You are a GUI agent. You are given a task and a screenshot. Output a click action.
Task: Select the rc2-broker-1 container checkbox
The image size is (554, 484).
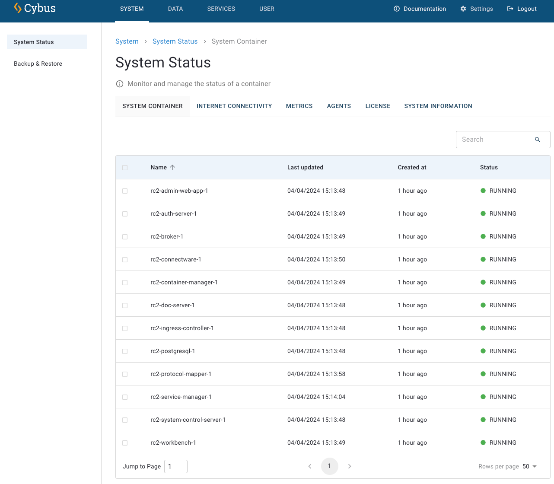coord(125,237)
